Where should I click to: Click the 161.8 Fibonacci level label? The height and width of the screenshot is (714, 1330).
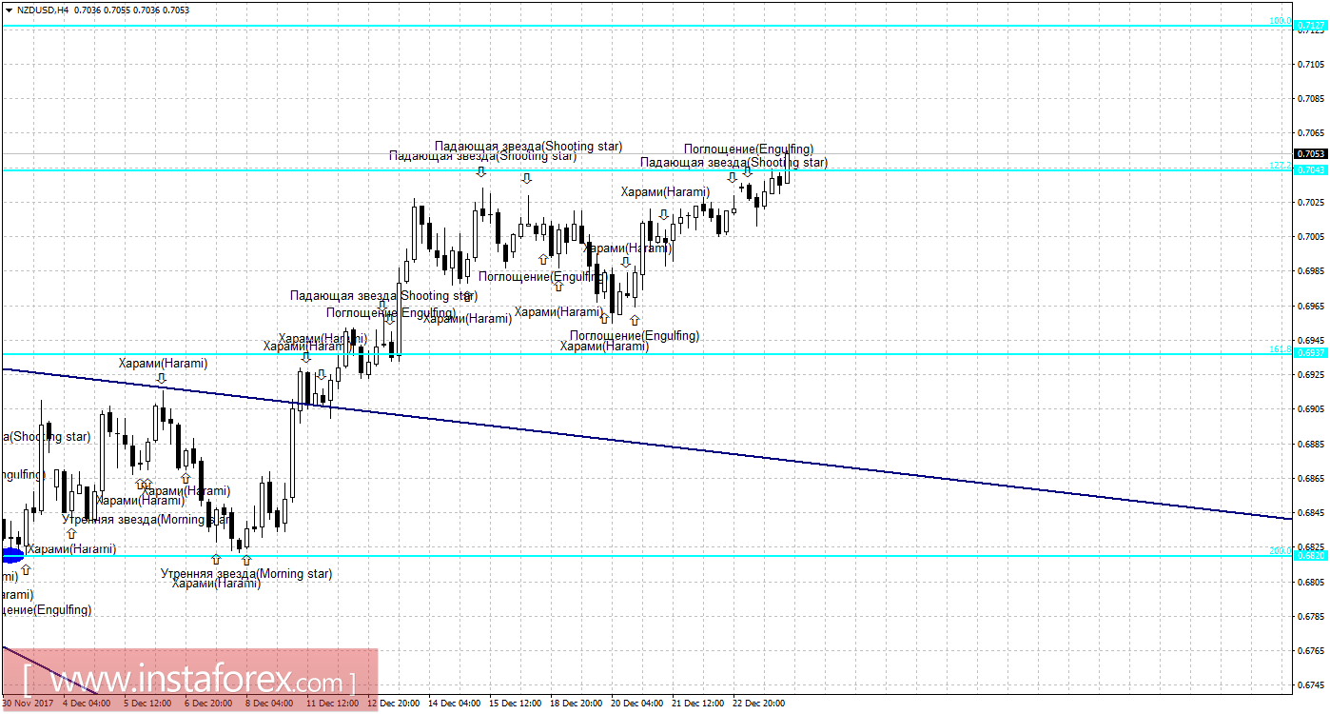[x=1281, y=349]
